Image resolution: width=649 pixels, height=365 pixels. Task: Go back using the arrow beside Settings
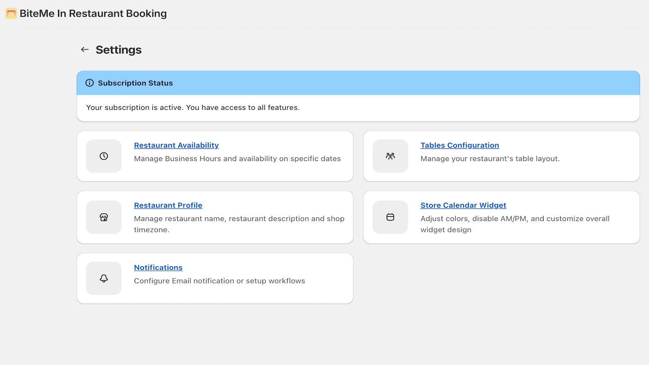pyautogui.click(x=85, y=49)
